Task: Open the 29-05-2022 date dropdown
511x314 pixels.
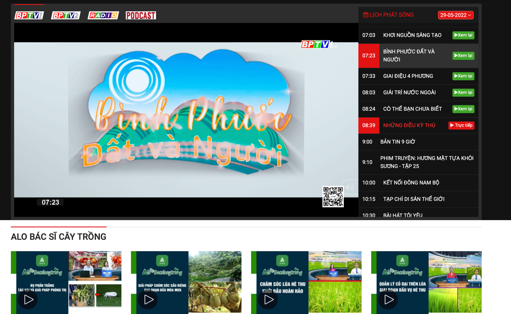Action: (455, 15)
